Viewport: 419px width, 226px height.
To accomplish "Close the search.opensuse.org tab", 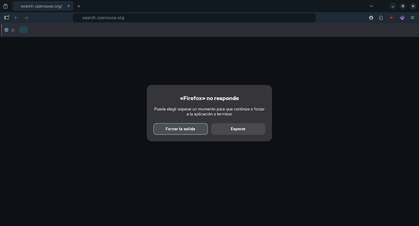I will pyautogui.click(x=69, y=6).
